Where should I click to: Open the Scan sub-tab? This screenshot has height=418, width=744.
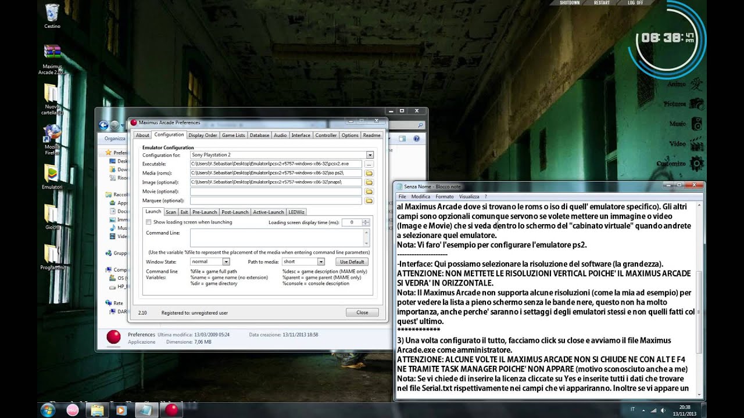point(171,212)
